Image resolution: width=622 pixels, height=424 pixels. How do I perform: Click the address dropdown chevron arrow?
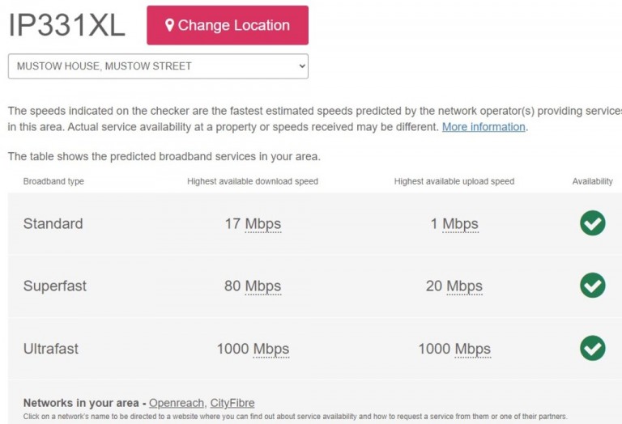[302, 66]
